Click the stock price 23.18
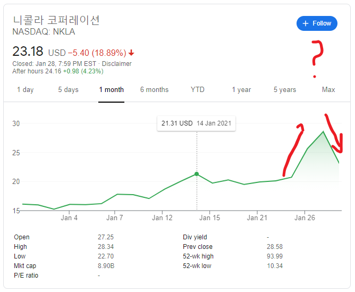355x292 pixels. point(28,51)
